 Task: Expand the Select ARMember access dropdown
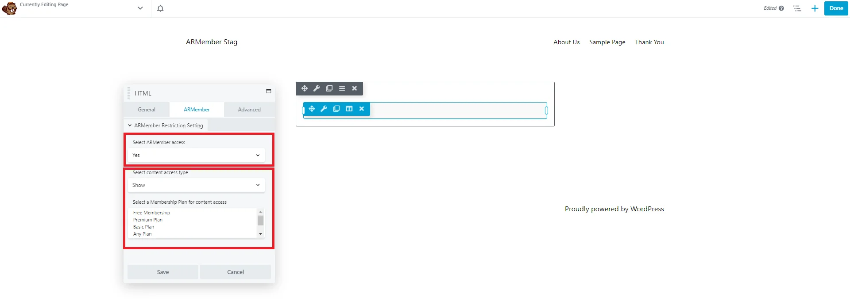(196, 155)
